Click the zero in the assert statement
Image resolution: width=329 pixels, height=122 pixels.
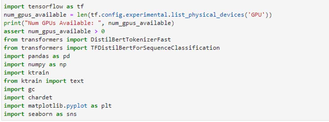coord(103,31)
